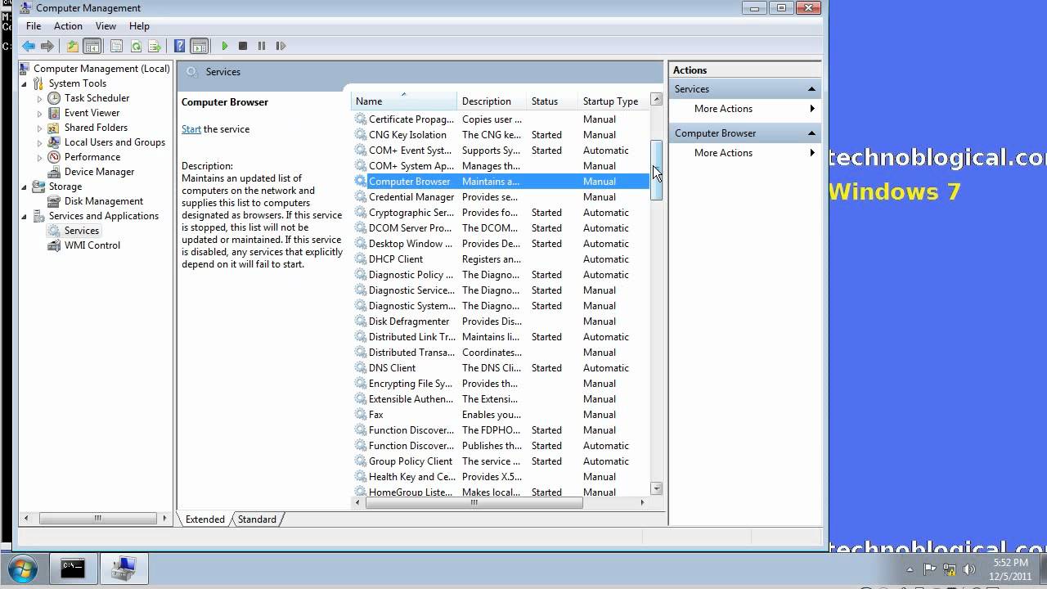Viewport: 1047px width, 589px height.
Task: Expand the Task Scheduler node
Action: (39, 98)
